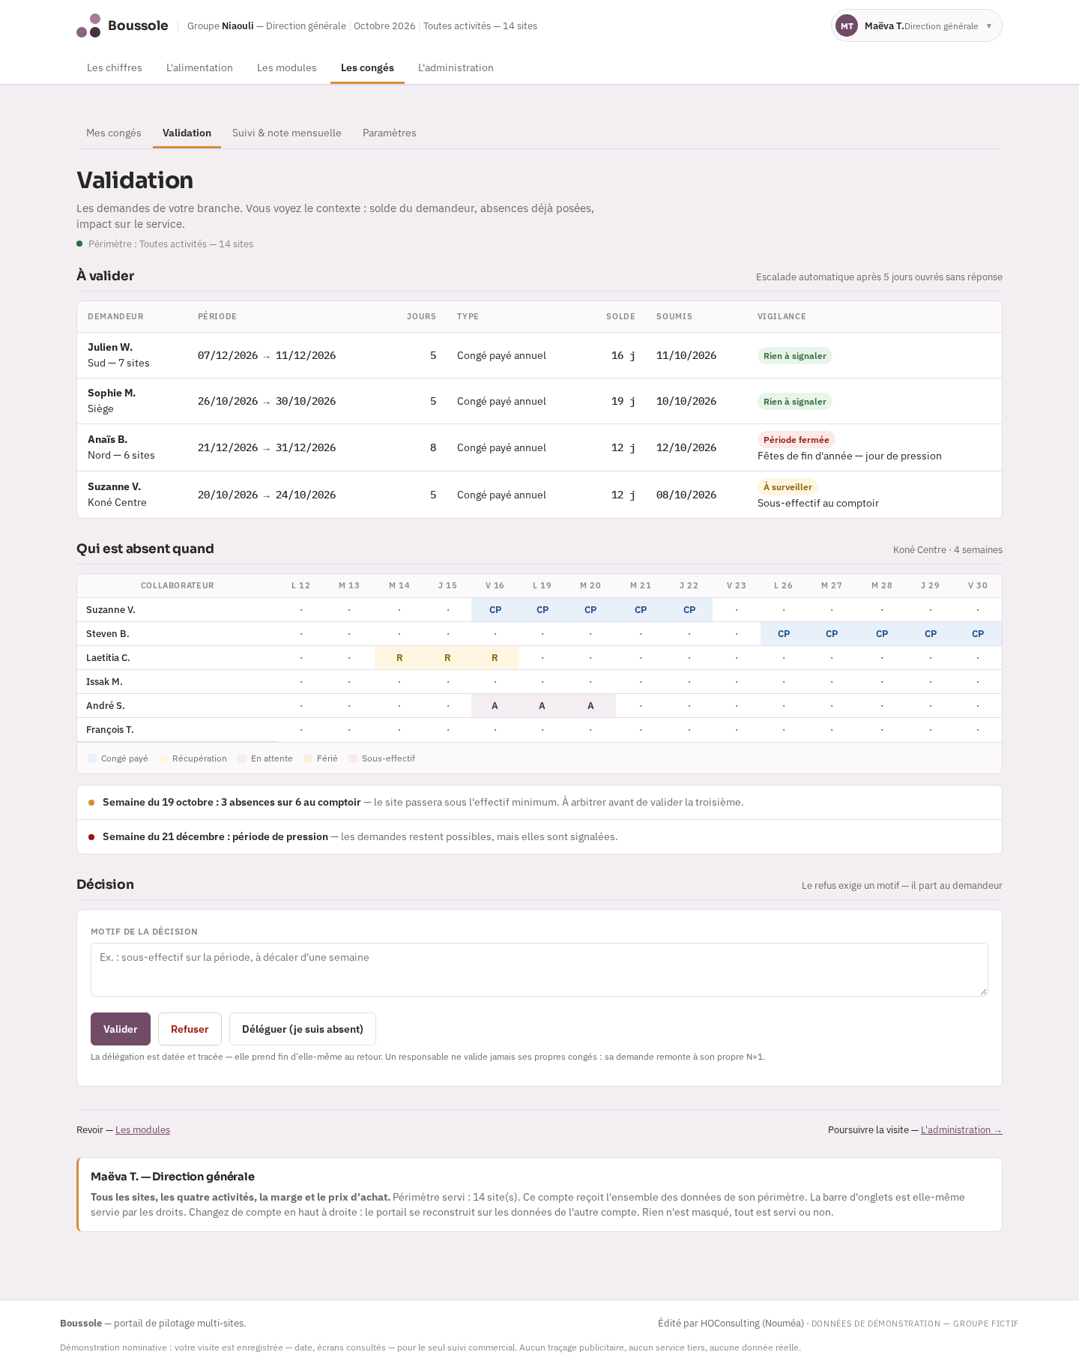This screenshot has width=1079, height=1370.
Task: Click the À surveiller badge
Action: pyautogui.click(x=788, y=487)
